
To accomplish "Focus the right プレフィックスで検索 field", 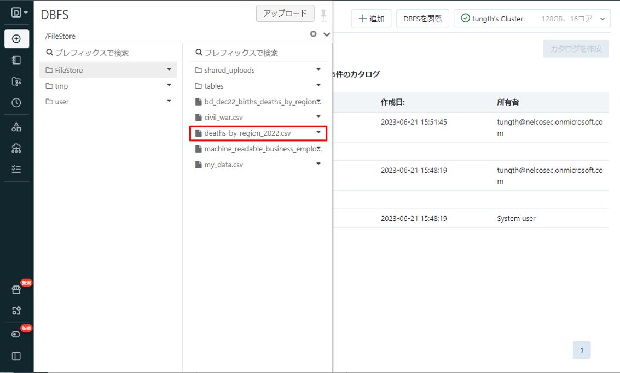I will click(257, 53).
